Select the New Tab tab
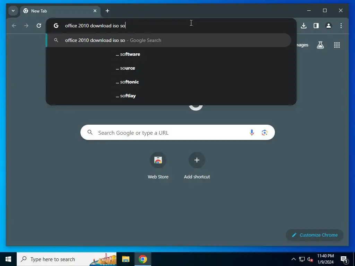This screenshot has height=266, width=355. point(60,11)
